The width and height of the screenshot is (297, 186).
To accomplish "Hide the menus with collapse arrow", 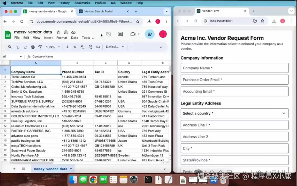I will (161, 47).
